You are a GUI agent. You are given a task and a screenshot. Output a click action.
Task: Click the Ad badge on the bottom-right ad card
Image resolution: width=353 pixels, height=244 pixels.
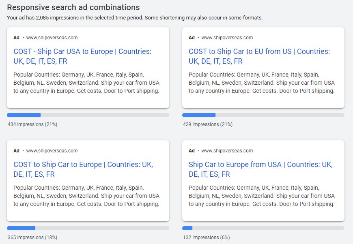coord(192,151)
